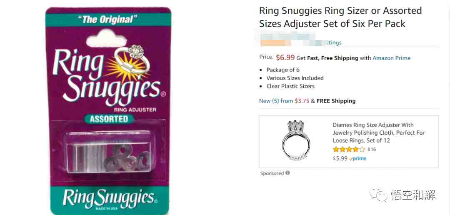This screenshot has height=215, width=450.
Task: Click the $5.99 sponsored product price
Action: click(x=340, y=158)
